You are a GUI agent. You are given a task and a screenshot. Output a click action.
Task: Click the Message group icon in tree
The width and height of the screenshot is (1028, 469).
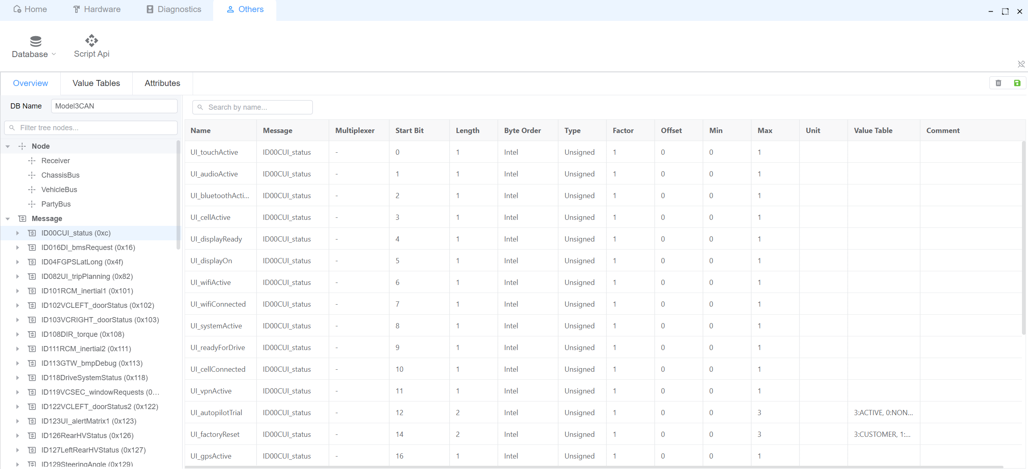tap(23, 219)
